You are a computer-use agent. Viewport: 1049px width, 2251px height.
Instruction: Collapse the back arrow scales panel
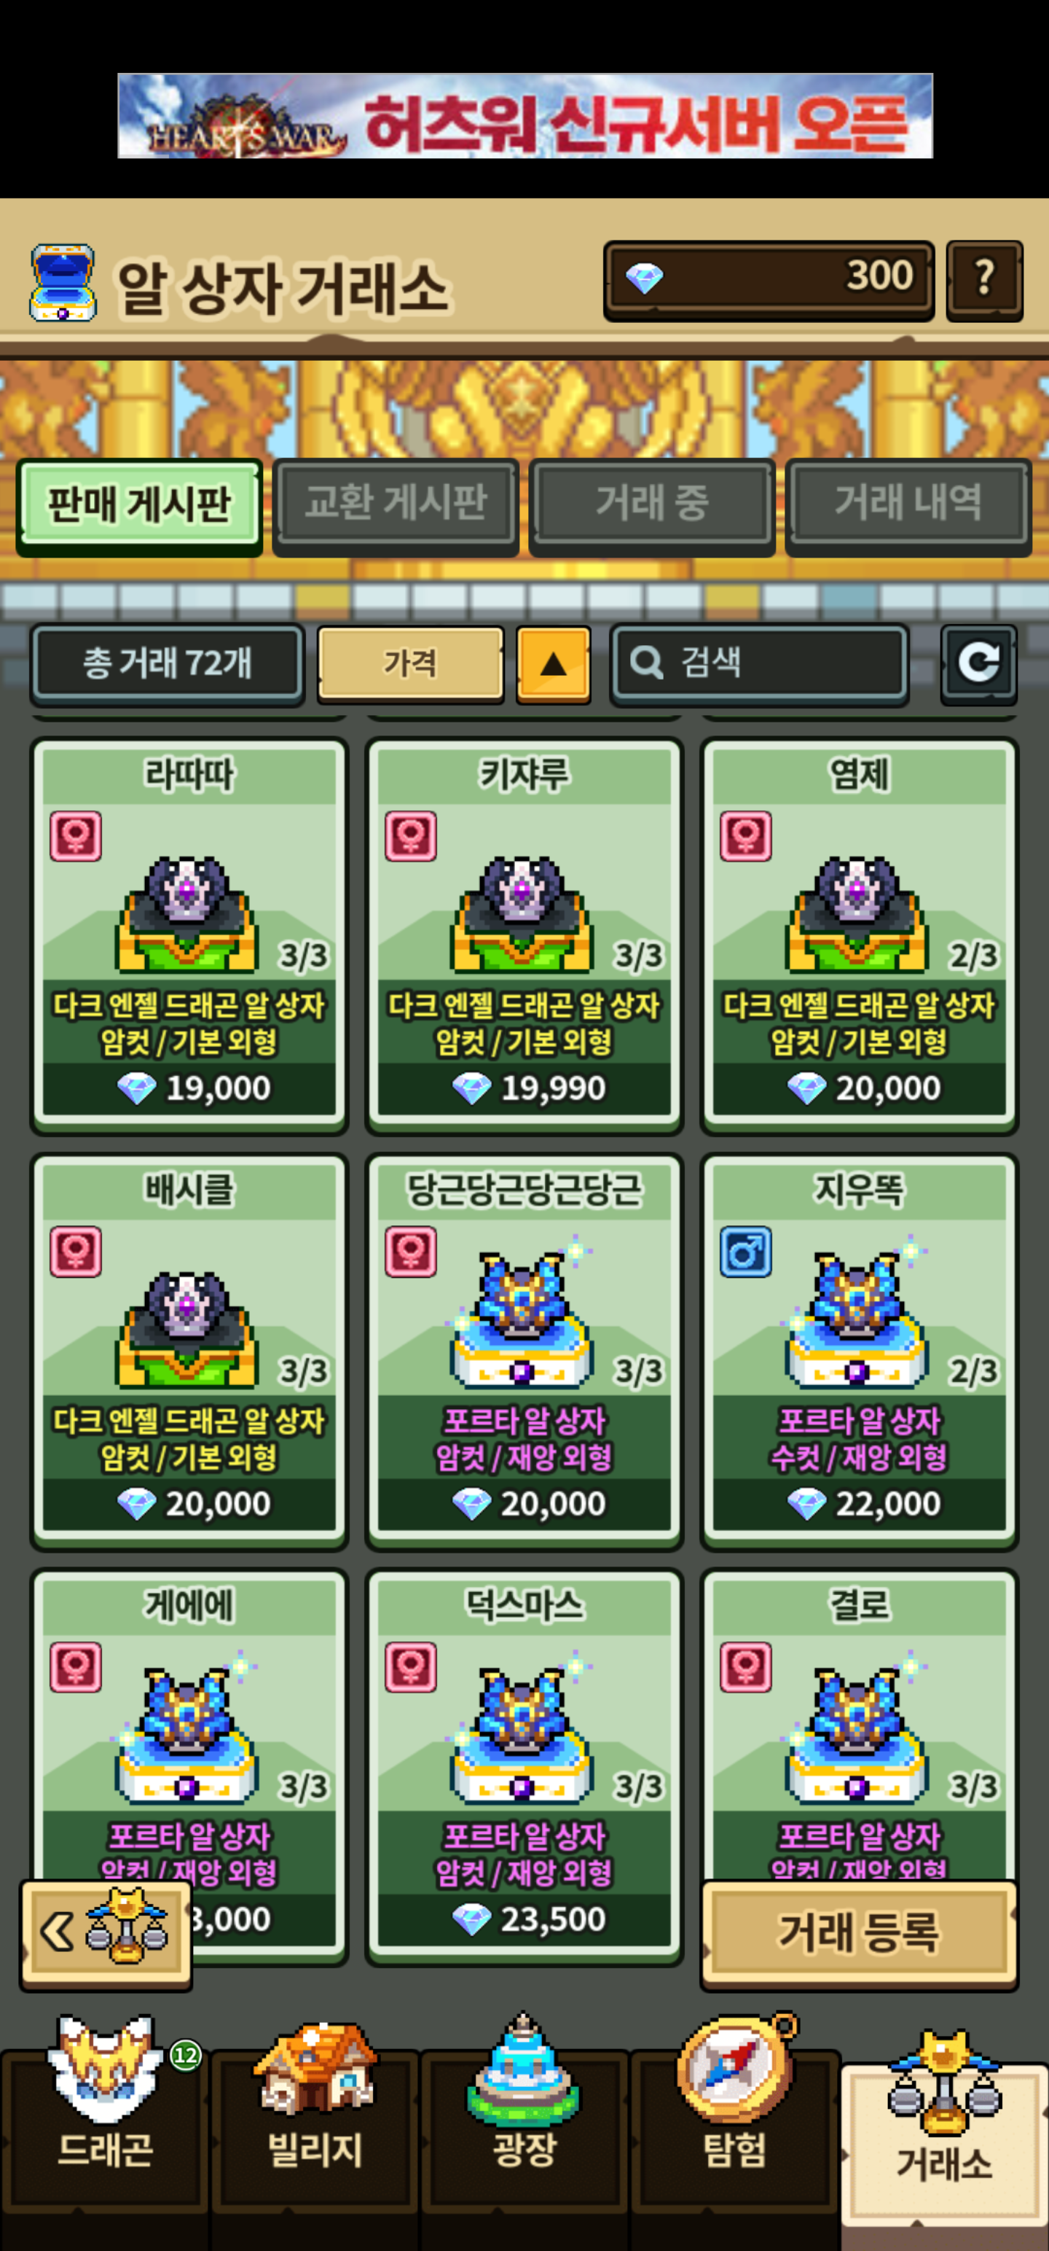[x=106, y=1933]
